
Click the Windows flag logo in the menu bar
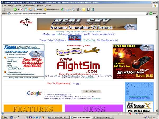(x=155, y=6)
